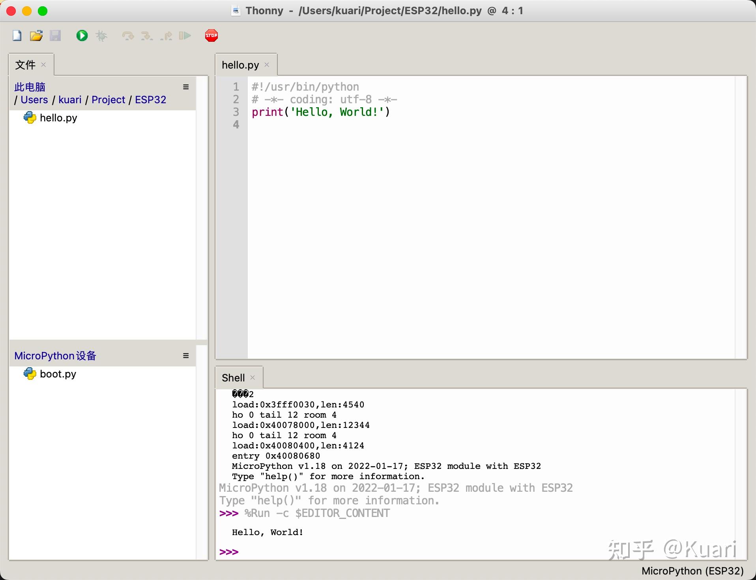The image size is (756, 580).
Task: Save the current script
Action: point(56,35)
